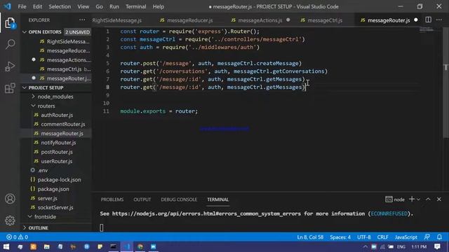This screenshot has width=449, height=252.
Task: Open the .env file
Action: click(x=42, y=170)
